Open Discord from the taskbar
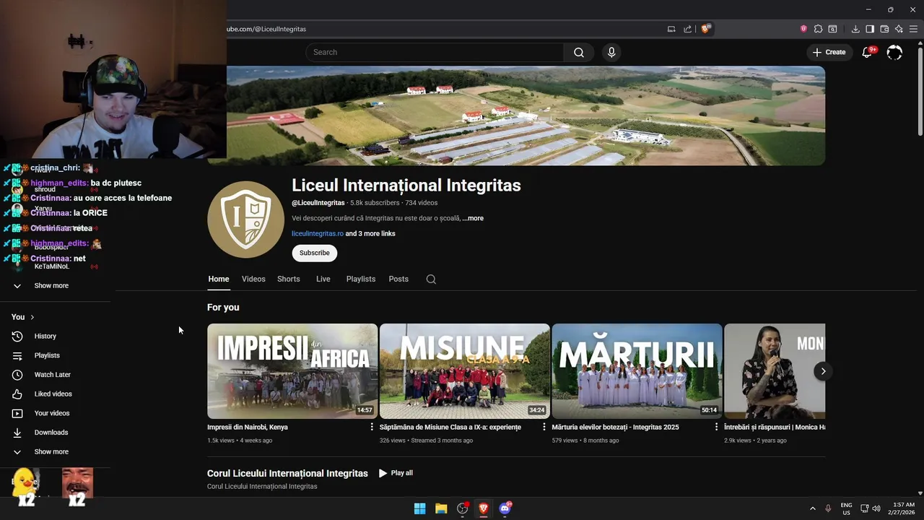The image size is (924, 520). pyautogui.click(x=505, y=508)
